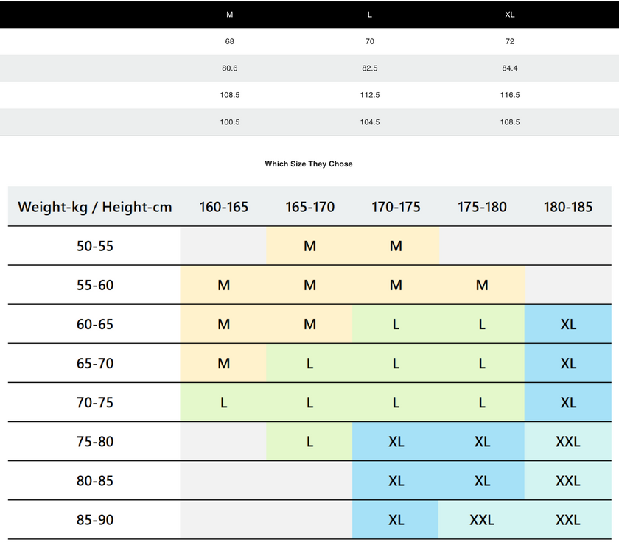
Task: Click the only L cell in the 75-80 row
Action: point(309,442)
